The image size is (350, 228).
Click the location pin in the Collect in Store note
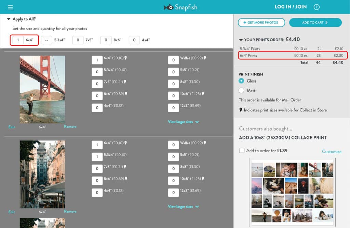[241, 110]
